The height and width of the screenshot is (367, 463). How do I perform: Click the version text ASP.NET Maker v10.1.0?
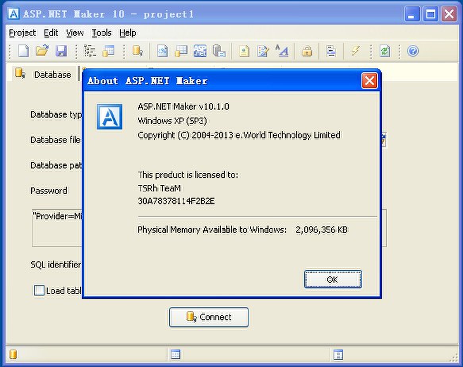[183, 106]
